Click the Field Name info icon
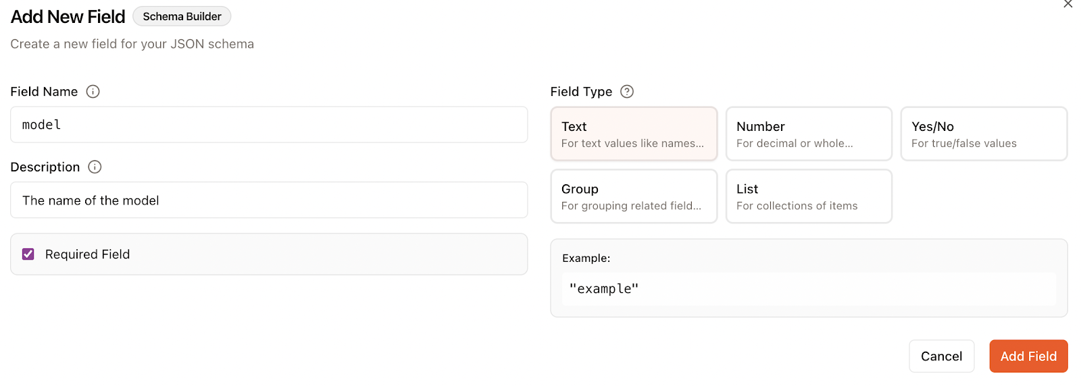 pyautogui.click(x=93, y=92)
